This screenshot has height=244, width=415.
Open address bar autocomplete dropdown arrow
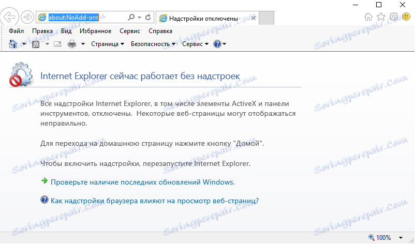[140, 18]
